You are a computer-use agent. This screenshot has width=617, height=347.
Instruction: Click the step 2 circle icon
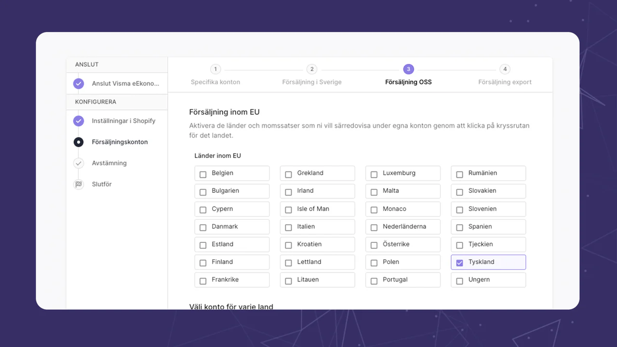pos(312,69)
